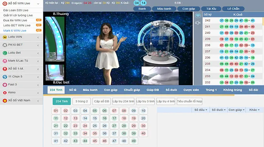Switch to the Cược xiên tab
Screen dimensions: 264x147
click(191, 90)
